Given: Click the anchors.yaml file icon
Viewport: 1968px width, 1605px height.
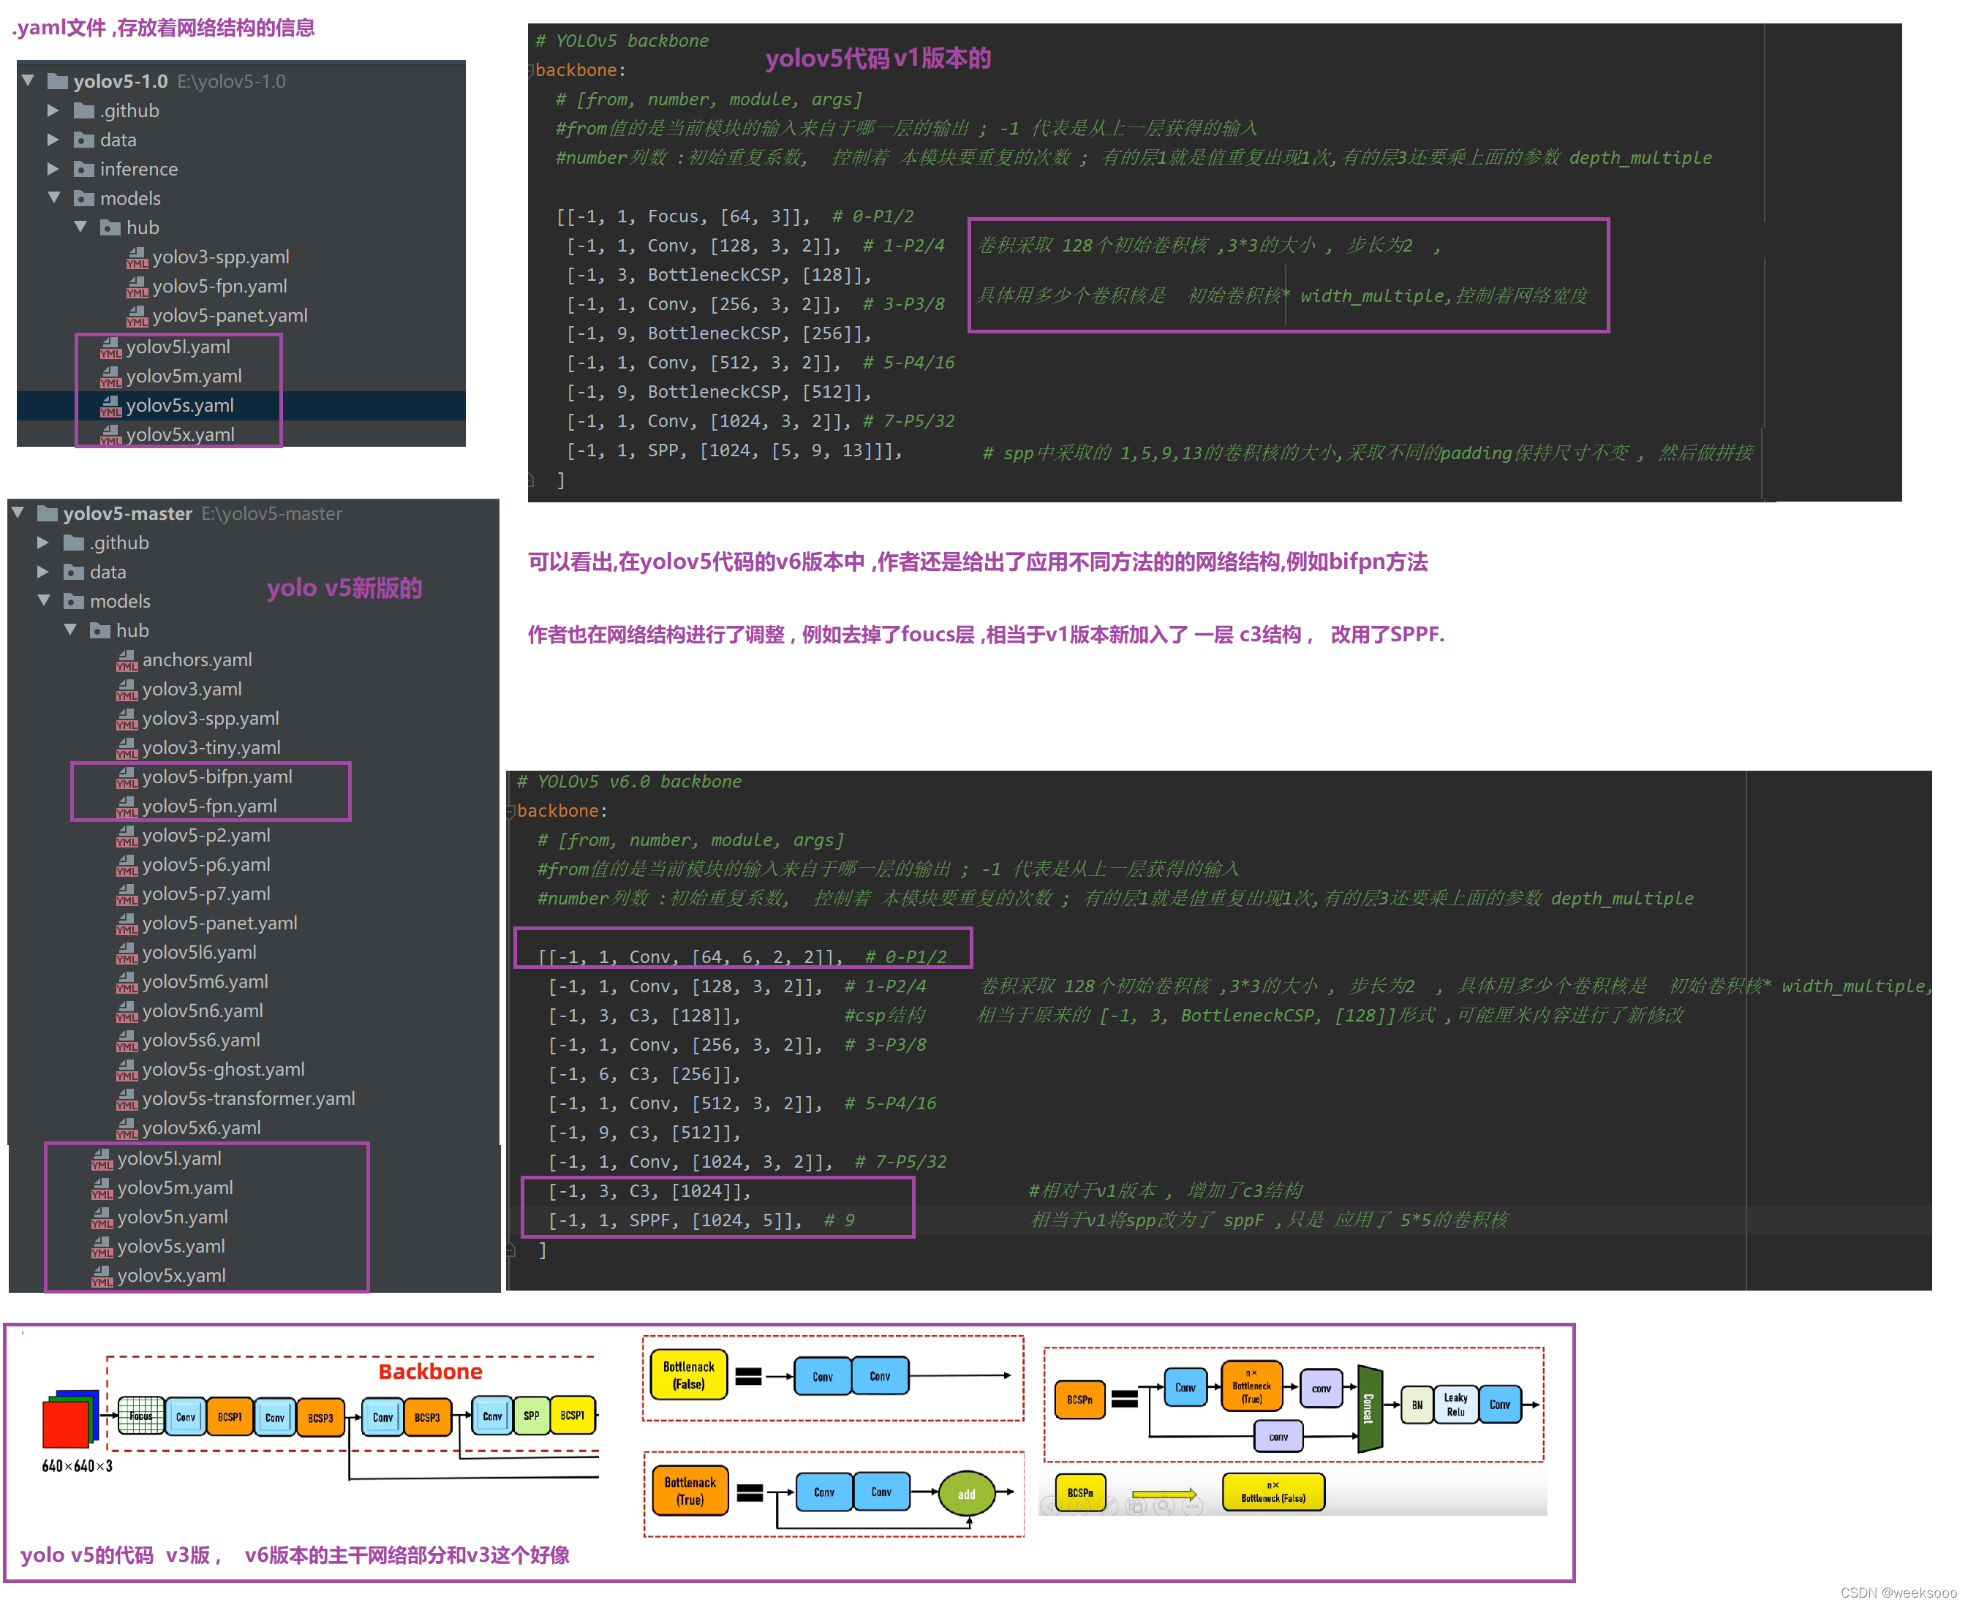Looking at the screenshot, I should 127,660.
